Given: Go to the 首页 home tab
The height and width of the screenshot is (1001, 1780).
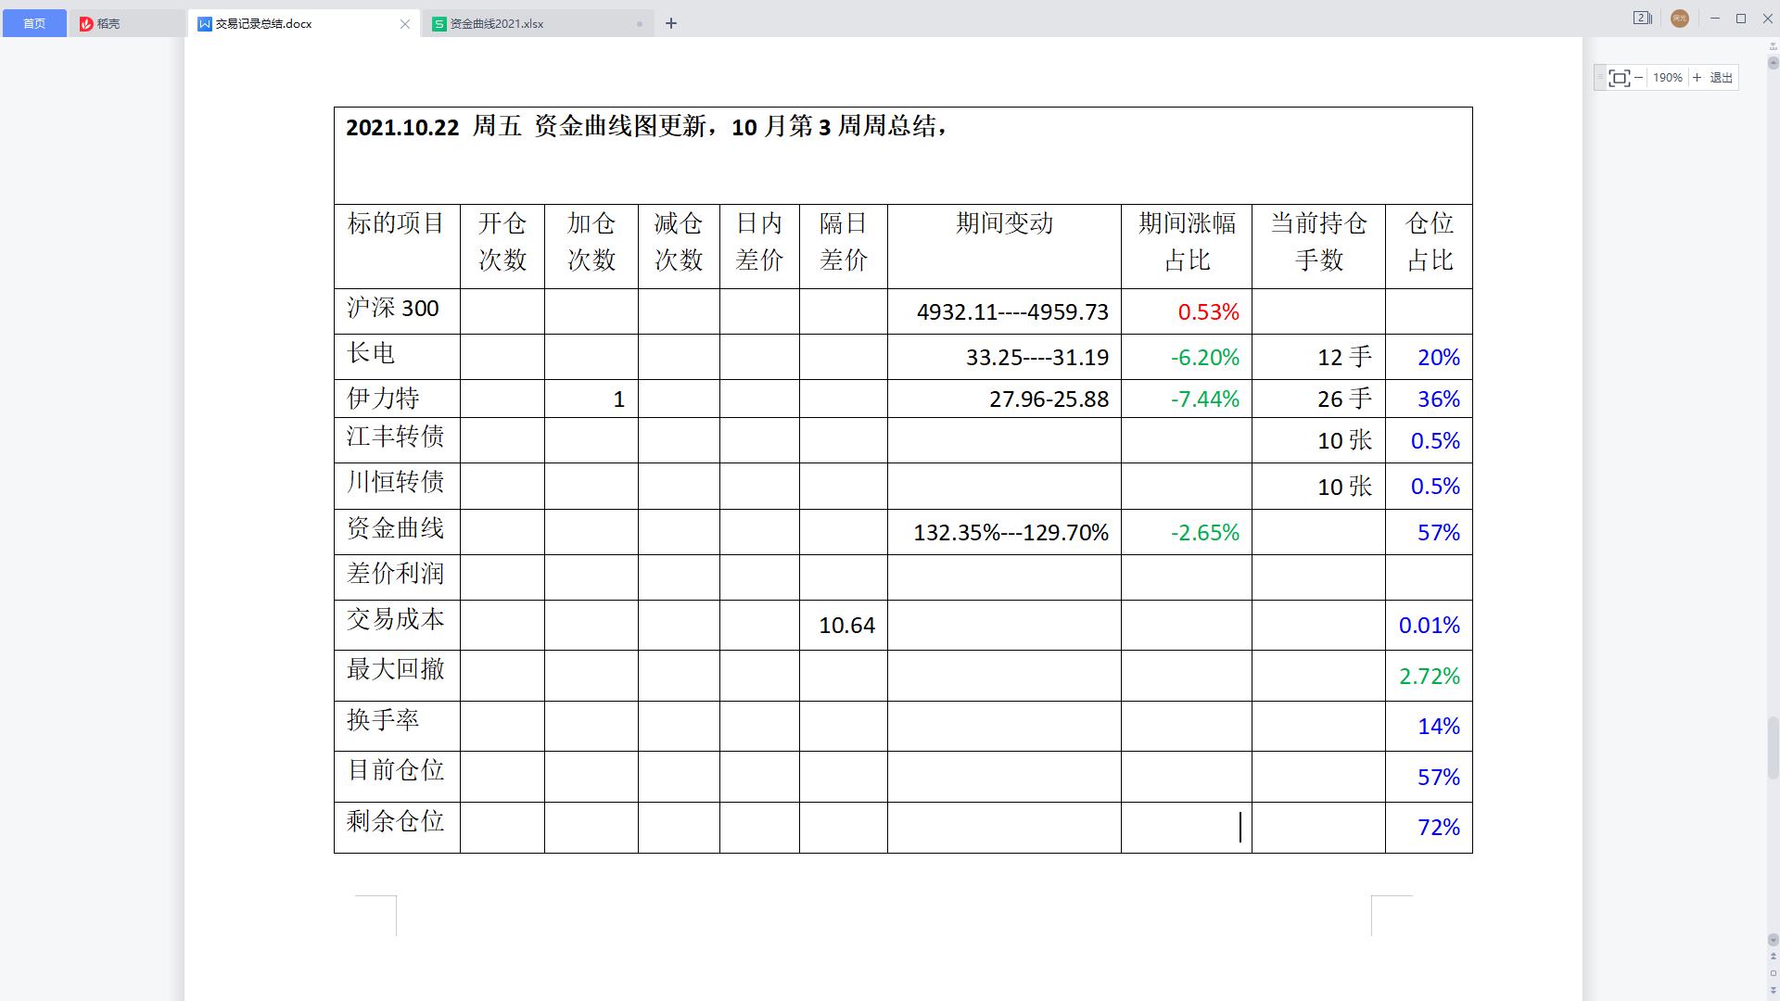Looking at the screenshot, I should click(34, 23).
